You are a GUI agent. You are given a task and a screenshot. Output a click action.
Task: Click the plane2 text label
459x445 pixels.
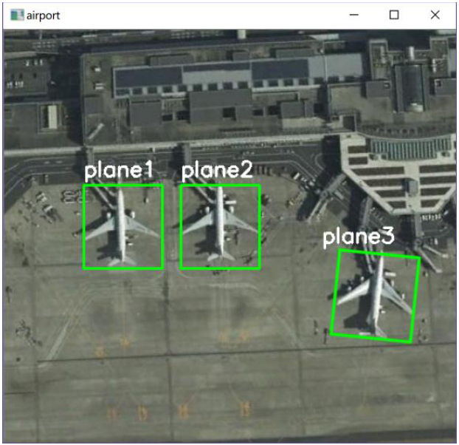click(x=217, y=170)
